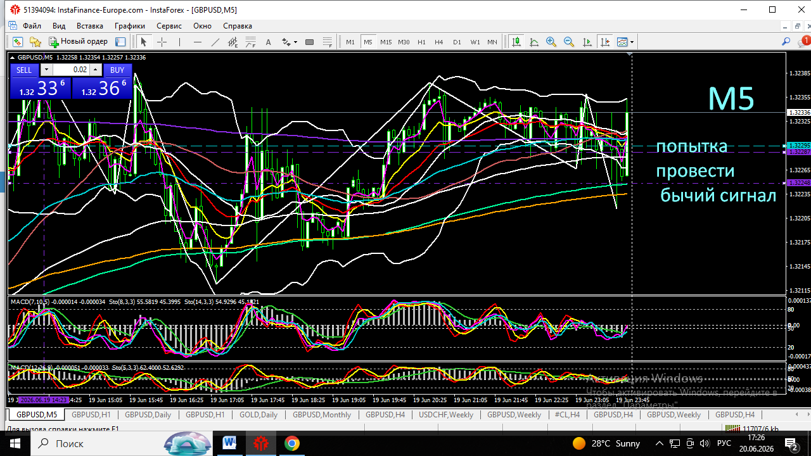This screenshot has width=811, height=456.
Task: Increase lot volume with up arrow
Action: click(95, 70)
